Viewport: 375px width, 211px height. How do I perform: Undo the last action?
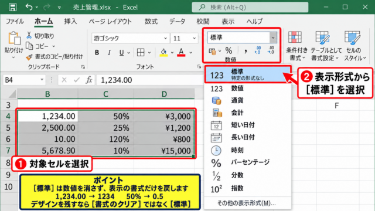pos(29,7)
